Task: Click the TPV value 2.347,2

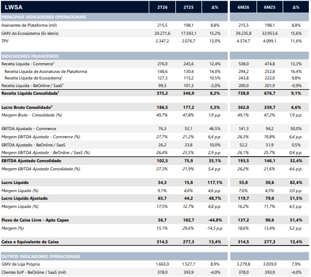Action: point(162,41)
